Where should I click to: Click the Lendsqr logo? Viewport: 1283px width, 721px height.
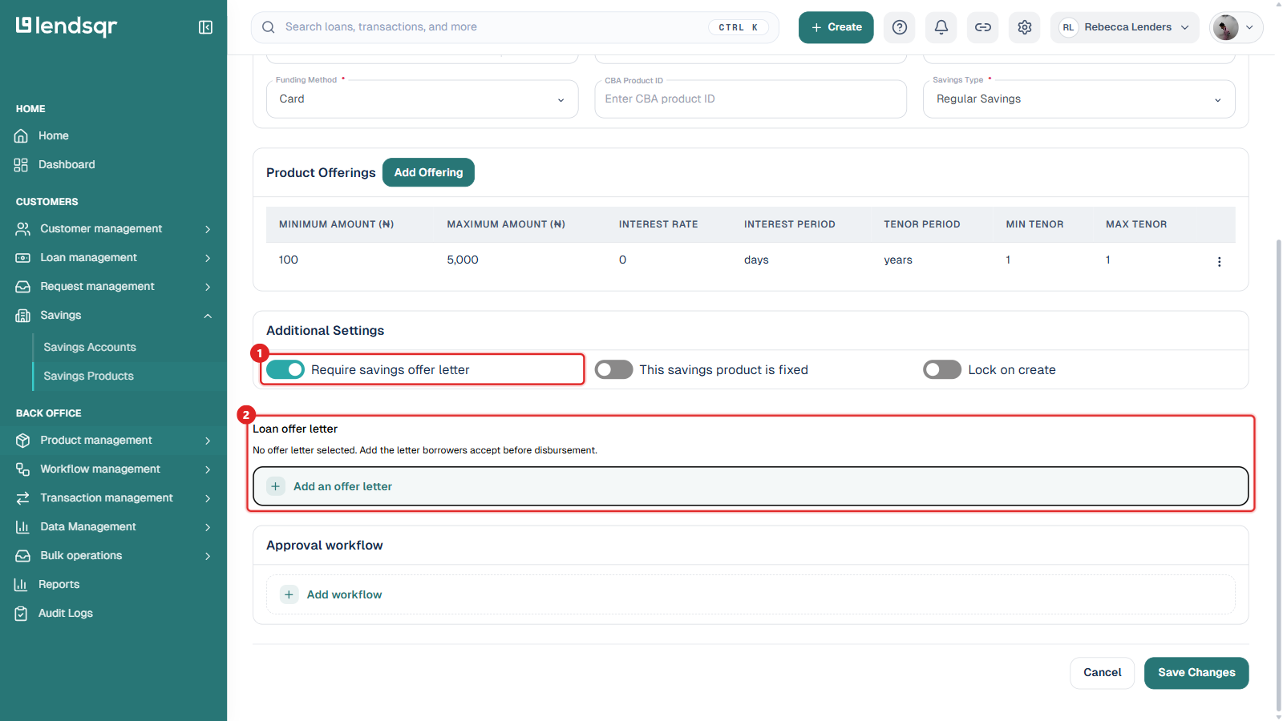click(67, 26)
